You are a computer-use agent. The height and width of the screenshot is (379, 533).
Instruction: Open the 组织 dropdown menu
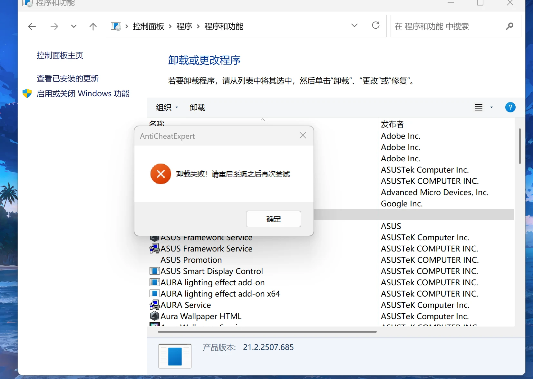(167, 107)
